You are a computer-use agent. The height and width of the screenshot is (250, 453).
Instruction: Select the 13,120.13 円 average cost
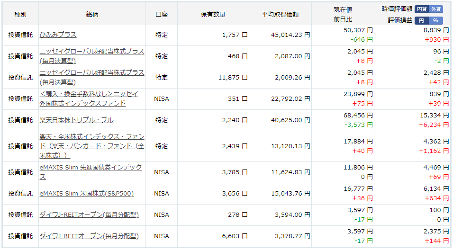290,146
